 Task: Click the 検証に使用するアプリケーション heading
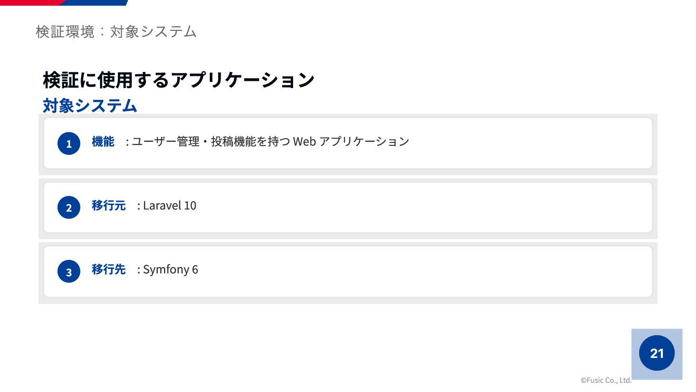(178, 80)
